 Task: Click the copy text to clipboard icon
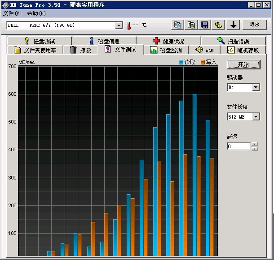[x=177, y=25]
